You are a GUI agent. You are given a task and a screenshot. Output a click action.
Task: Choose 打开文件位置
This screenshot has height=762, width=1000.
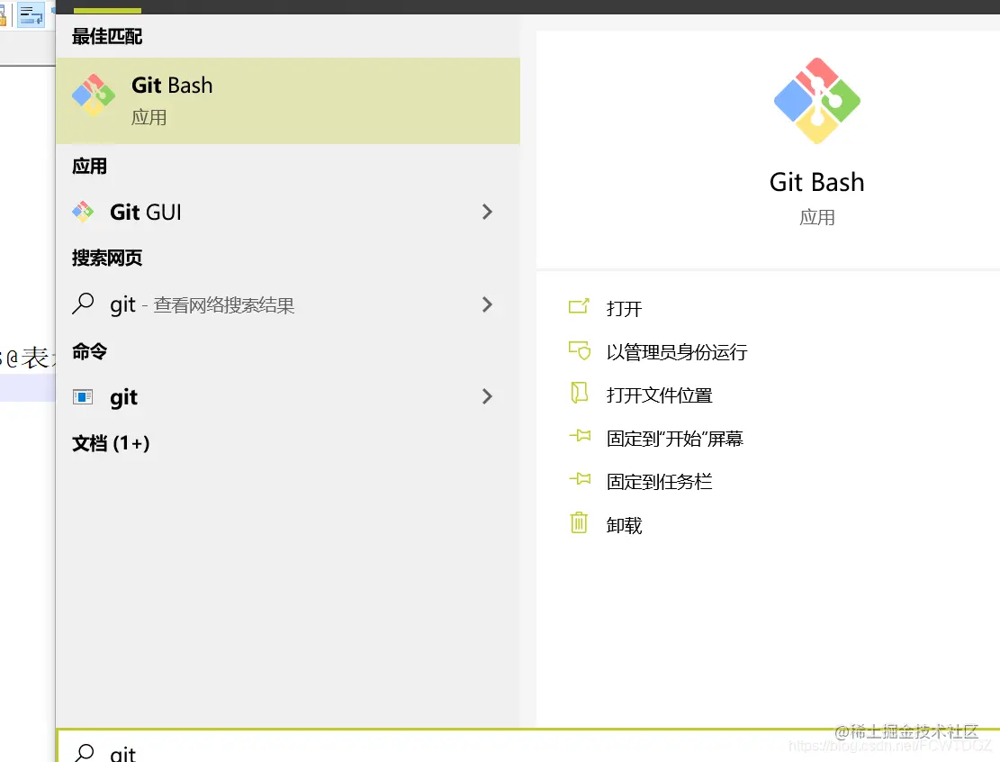coord(659,395)
